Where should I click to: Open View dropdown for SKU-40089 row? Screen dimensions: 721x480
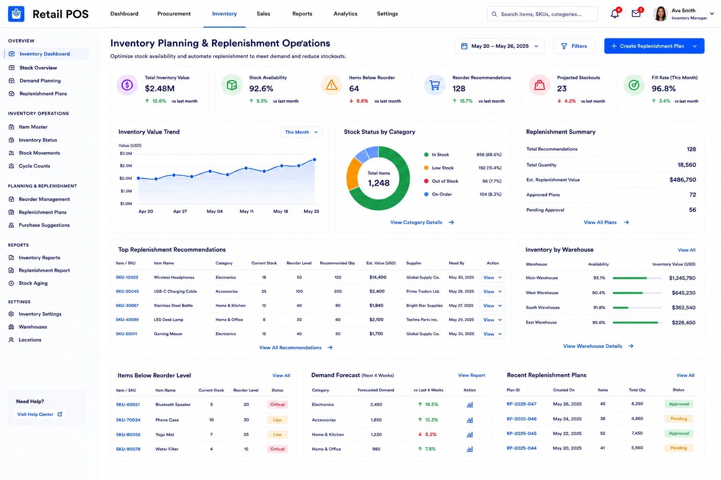492,320
